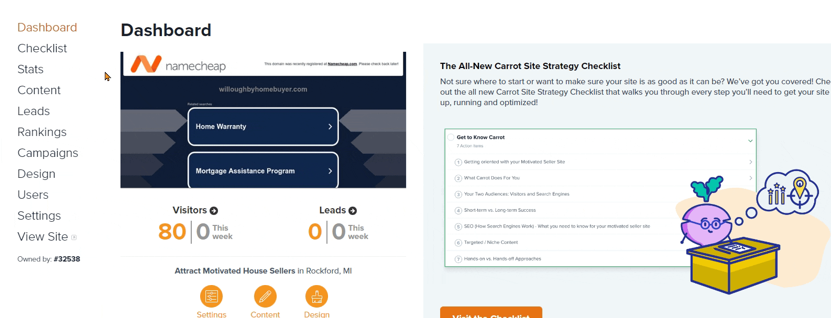Screen dimensions: 831x318
Task: Click the Leads heading above stats
Action: (333, 210)
